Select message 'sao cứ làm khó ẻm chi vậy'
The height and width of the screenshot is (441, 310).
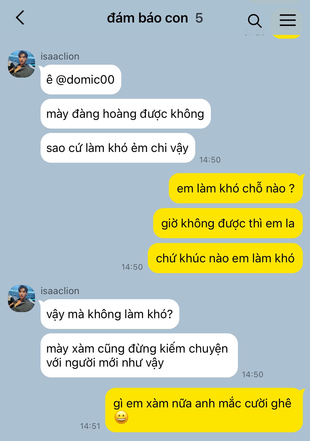click(118, 148)
